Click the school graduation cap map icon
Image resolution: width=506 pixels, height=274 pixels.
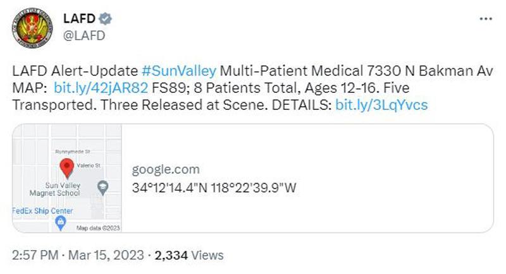pos(102,188)
